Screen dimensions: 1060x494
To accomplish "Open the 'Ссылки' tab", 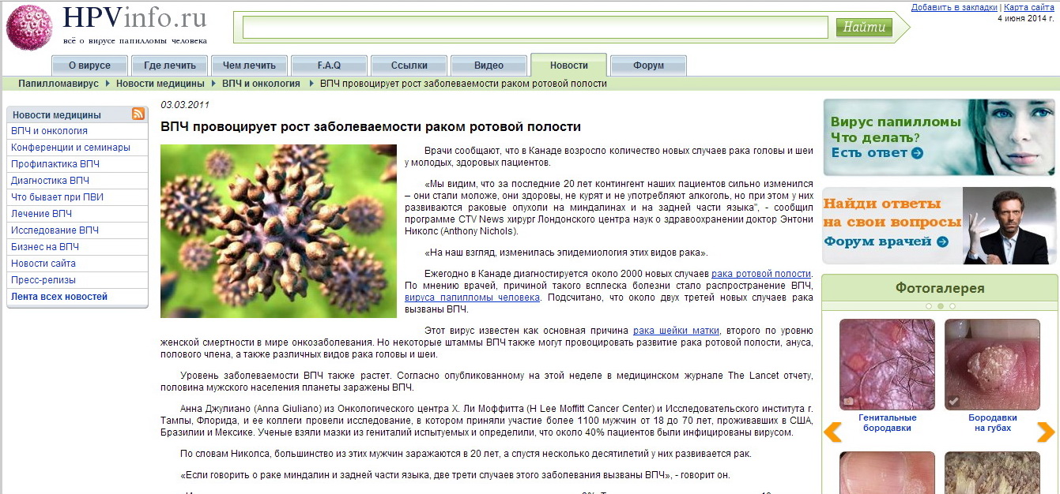I will (409, 65).
